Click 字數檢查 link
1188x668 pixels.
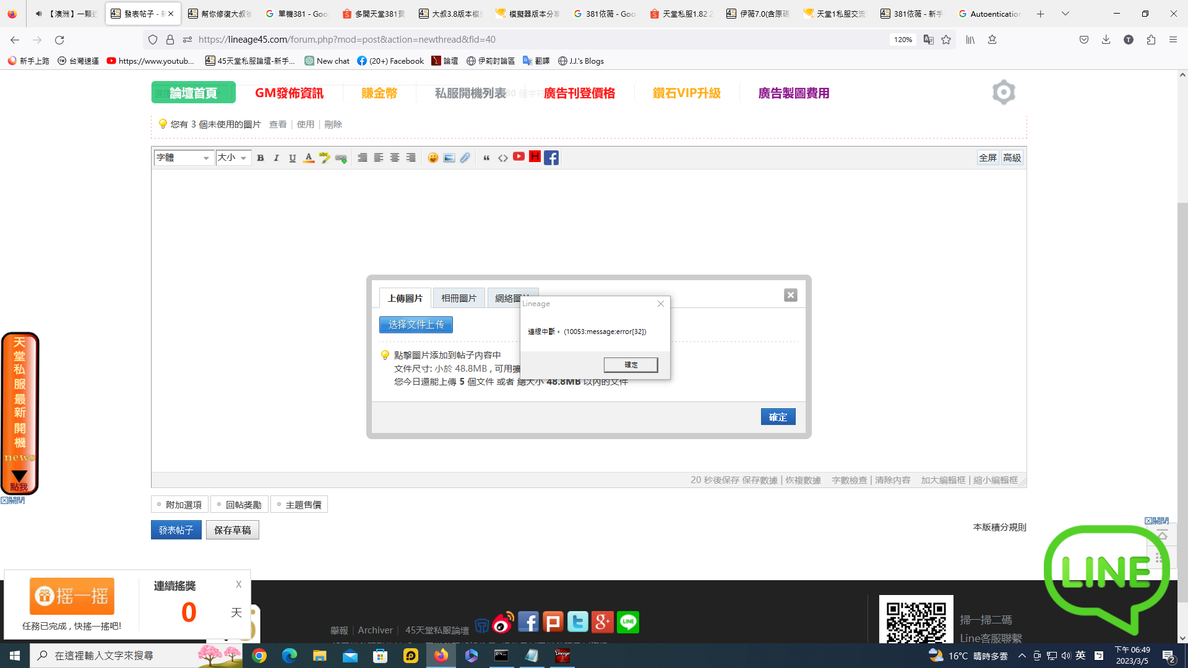click(x=850, y=481)
